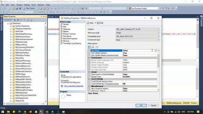Open the Debug menu
This screenshot has width=203, height=114.
pos(27,5)
